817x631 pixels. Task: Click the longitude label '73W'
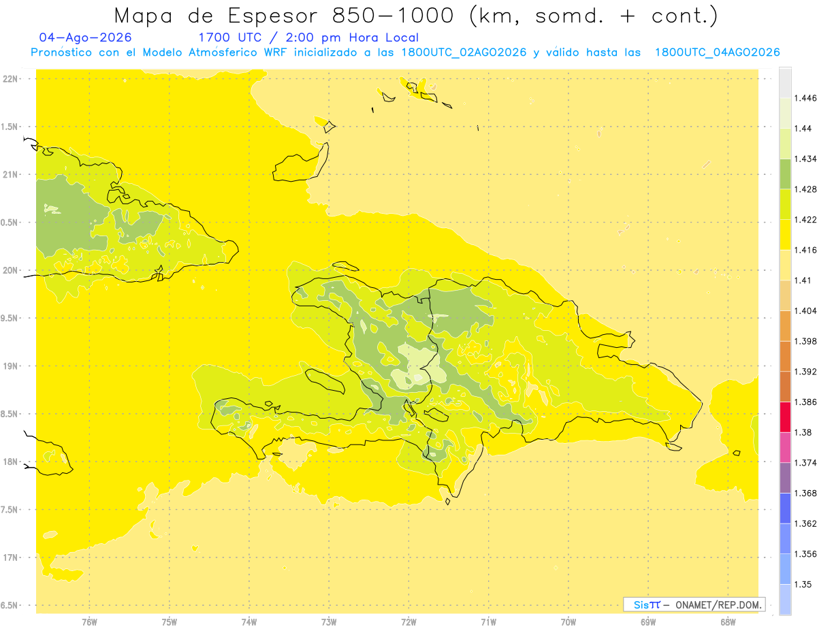tap(329, 621)
